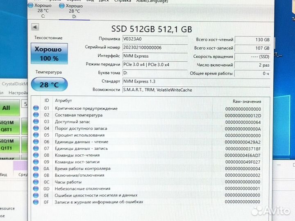
Task: Click status circle for Часы работы row
Action: pos(36,182)
